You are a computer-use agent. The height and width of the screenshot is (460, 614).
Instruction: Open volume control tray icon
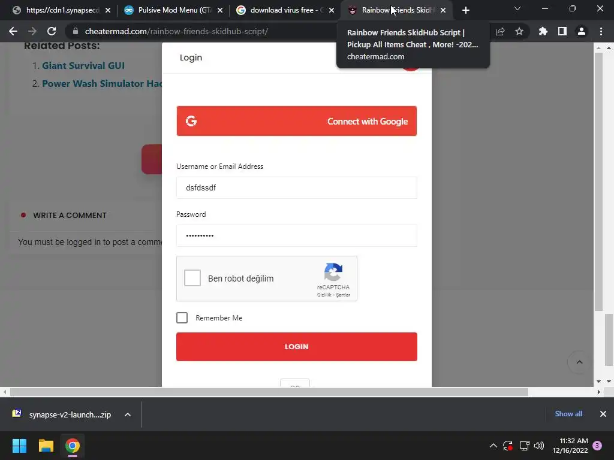pos(539,446)
